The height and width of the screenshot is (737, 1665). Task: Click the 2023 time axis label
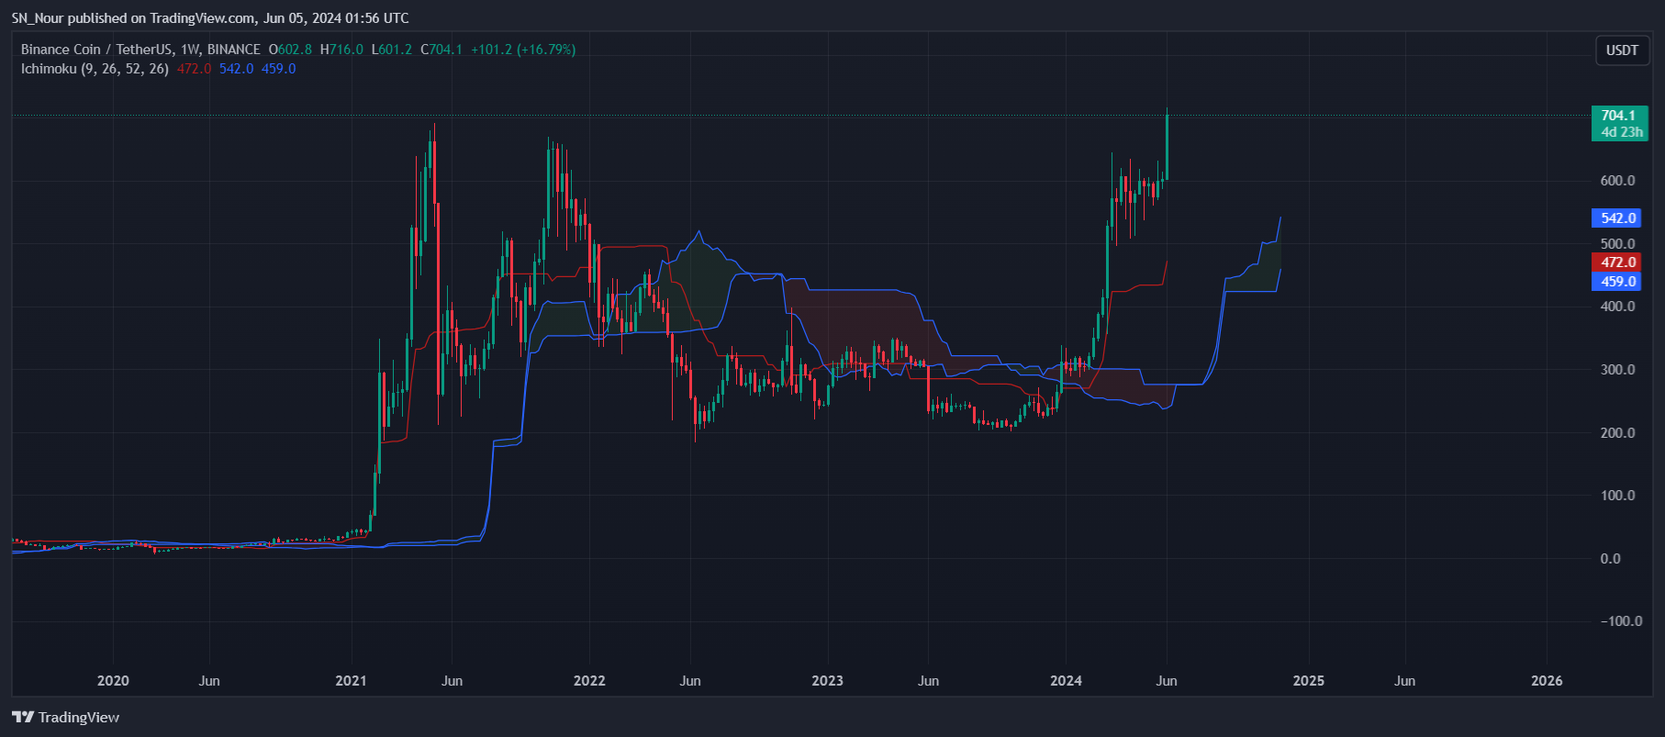[x=827, y=681]
